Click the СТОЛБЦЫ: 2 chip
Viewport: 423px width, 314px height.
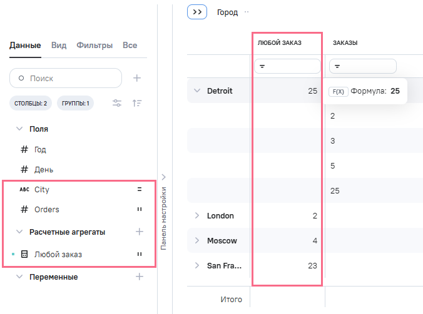pos(31,103)
